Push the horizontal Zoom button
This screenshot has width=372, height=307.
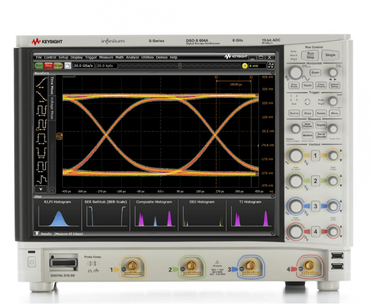point(315,72)
